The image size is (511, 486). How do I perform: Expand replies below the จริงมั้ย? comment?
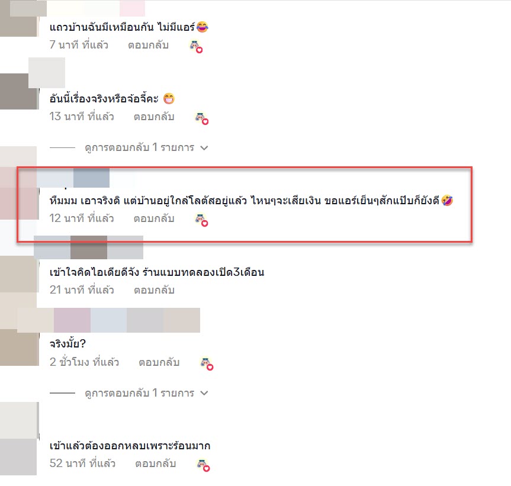140,393
